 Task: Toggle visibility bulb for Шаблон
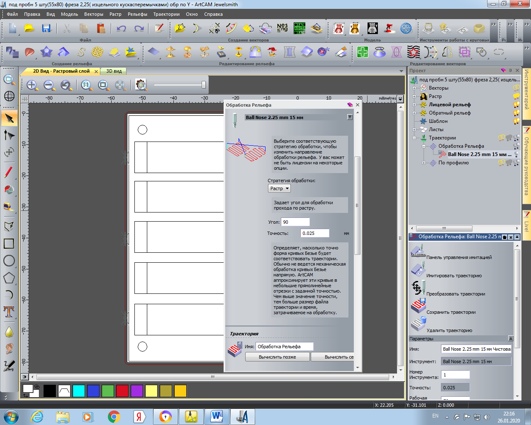click(x=516, y=121)
